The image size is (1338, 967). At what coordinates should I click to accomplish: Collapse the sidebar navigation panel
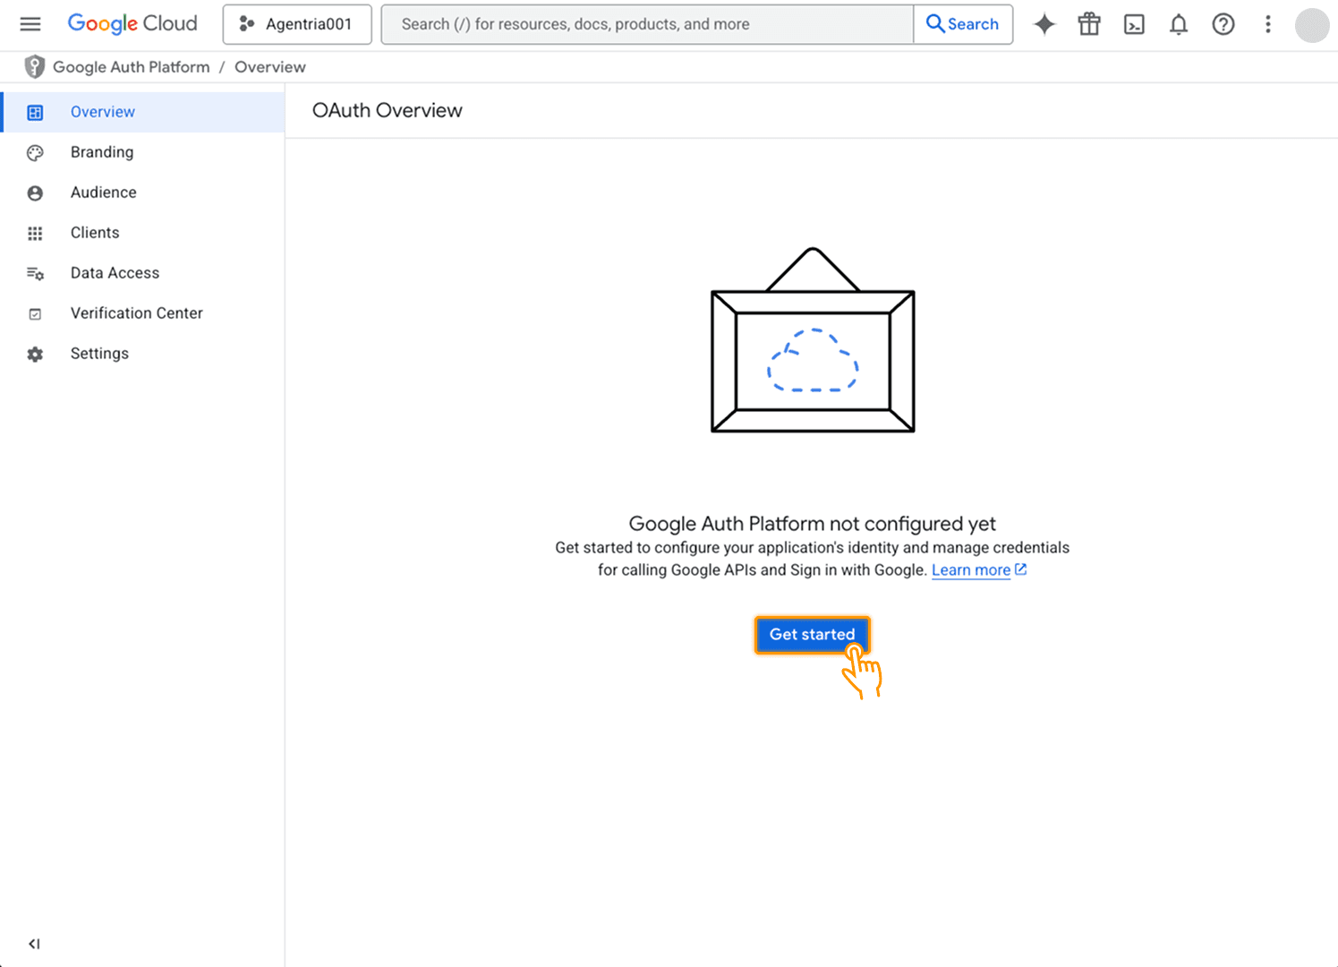(34, 944)
